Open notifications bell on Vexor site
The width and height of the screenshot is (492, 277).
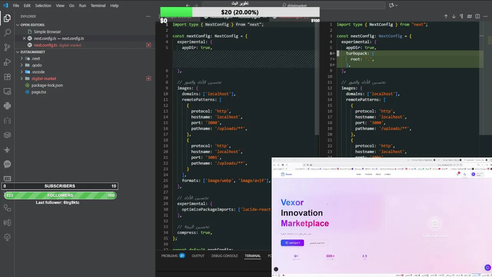coord(458,174)
